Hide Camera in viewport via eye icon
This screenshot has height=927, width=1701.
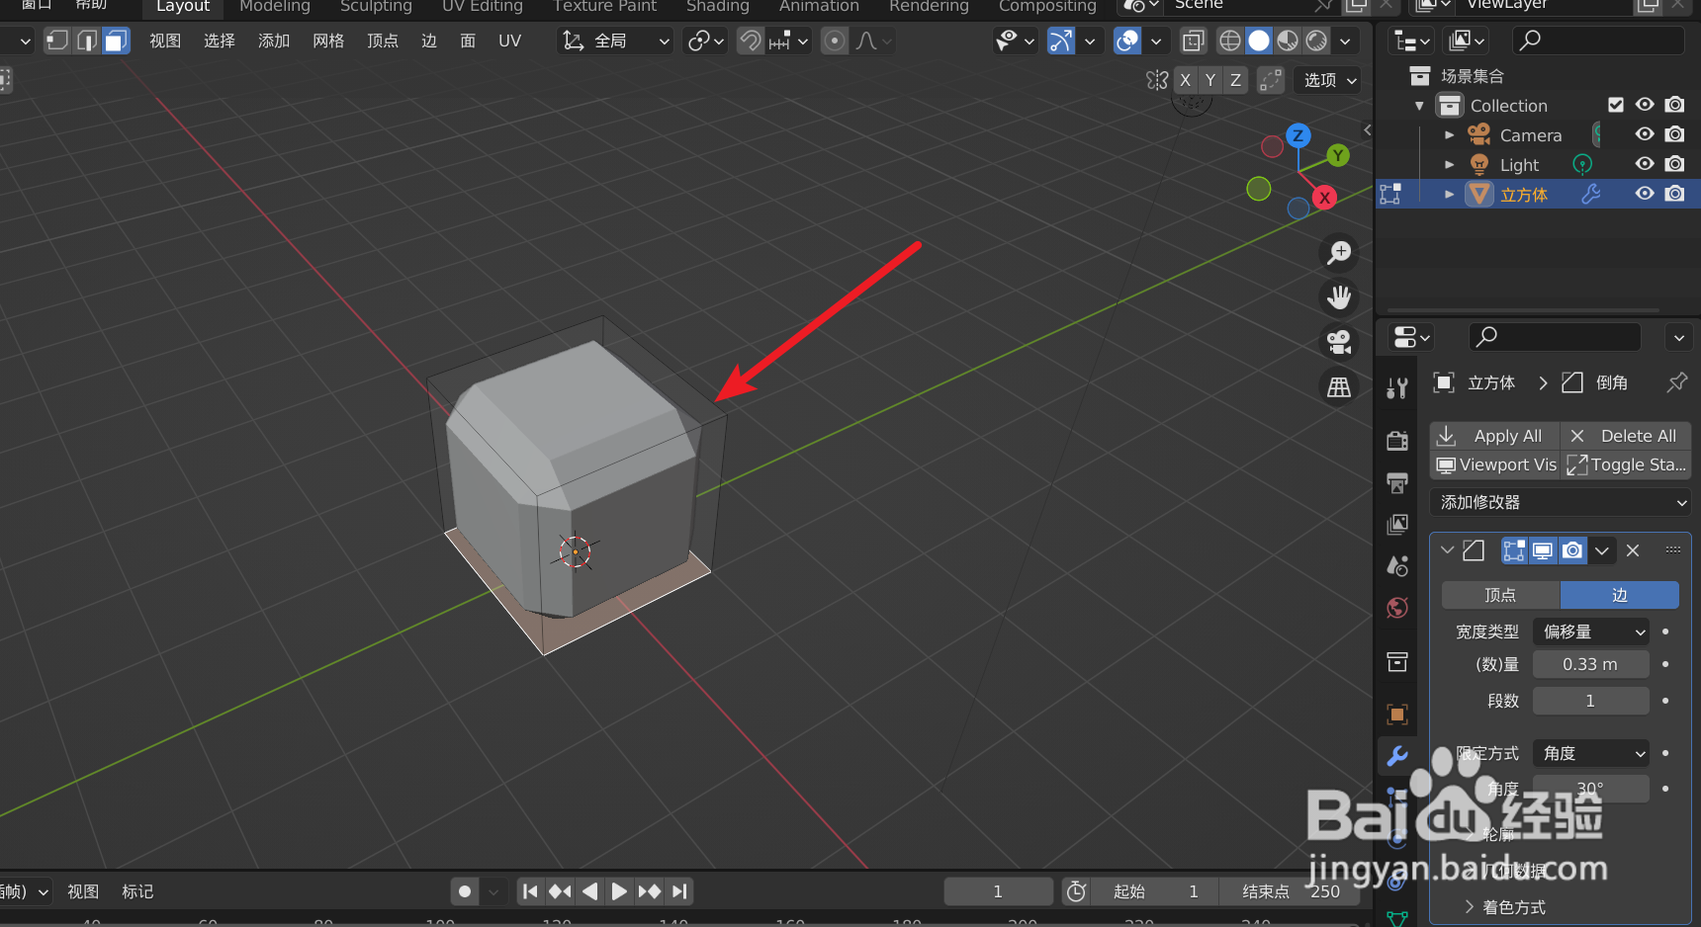(1645, 134)
